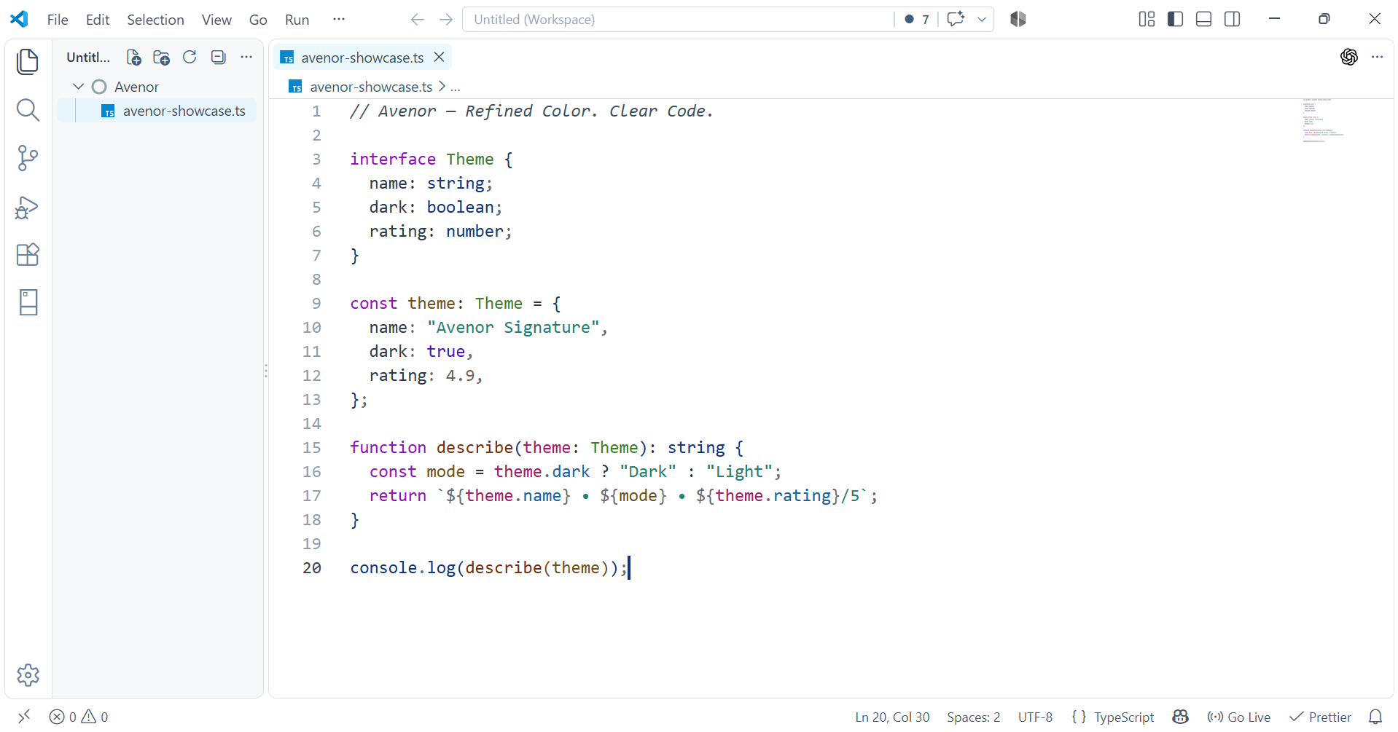
Task: Open the Go menu
Action: pos(258,20)
